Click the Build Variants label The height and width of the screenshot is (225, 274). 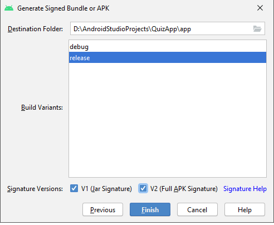click(42, 107)
